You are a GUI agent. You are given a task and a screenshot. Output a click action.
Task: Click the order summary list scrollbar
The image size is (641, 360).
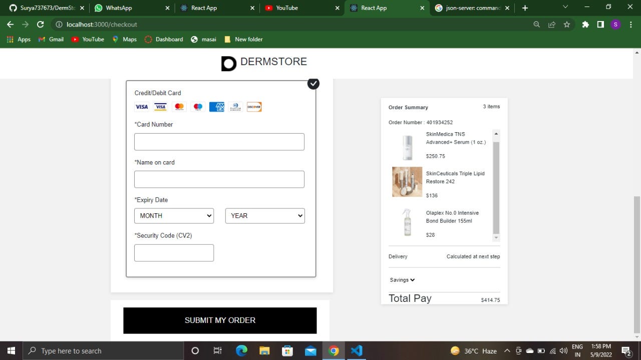(x=496, y=188)
